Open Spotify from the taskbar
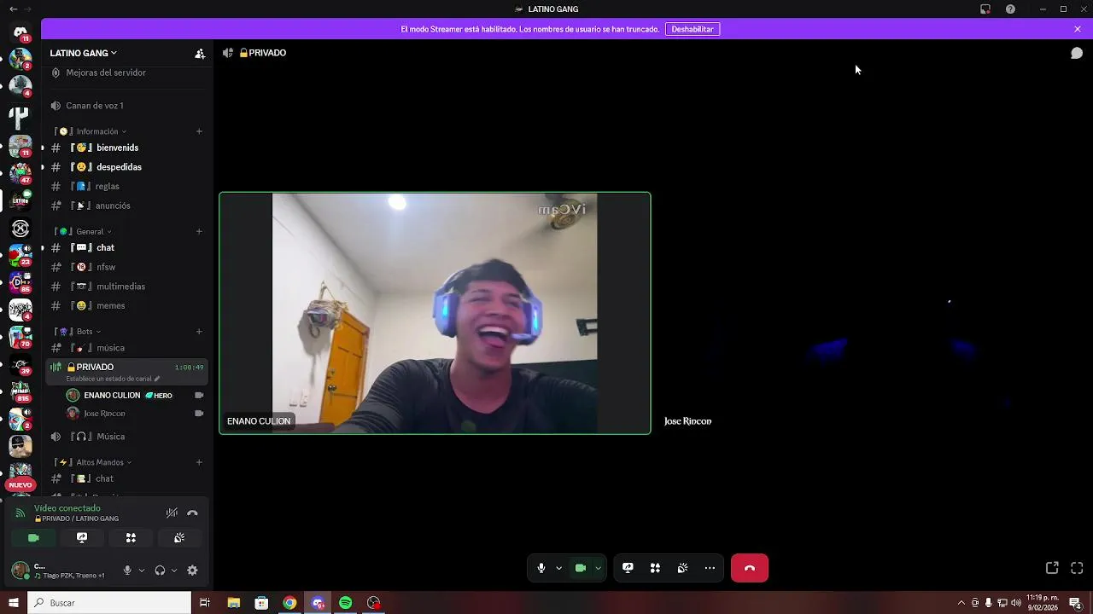 (346, 603)
